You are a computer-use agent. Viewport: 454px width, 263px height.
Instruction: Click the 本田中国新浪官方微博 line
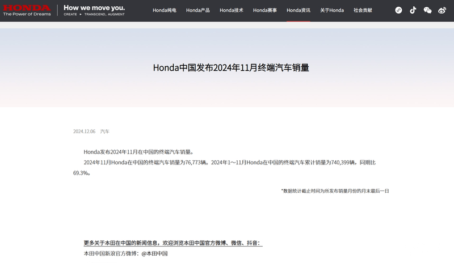pyautogui.click(x=125, y=253)
